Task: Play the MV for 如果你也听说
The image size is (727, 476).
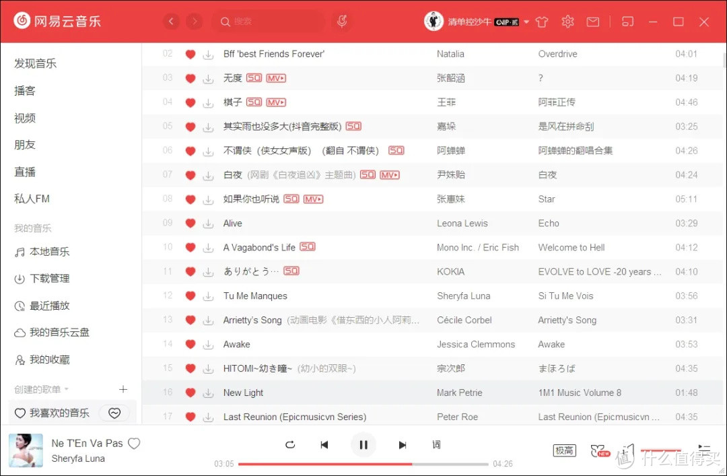Action: [x=314, y=199]
